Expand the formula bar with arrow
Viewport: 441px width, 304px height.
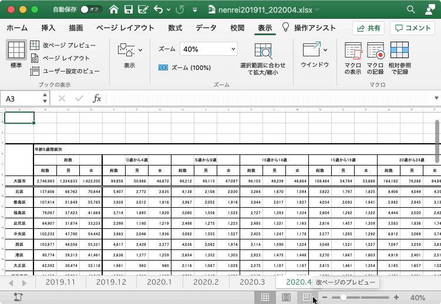point(436,99)
